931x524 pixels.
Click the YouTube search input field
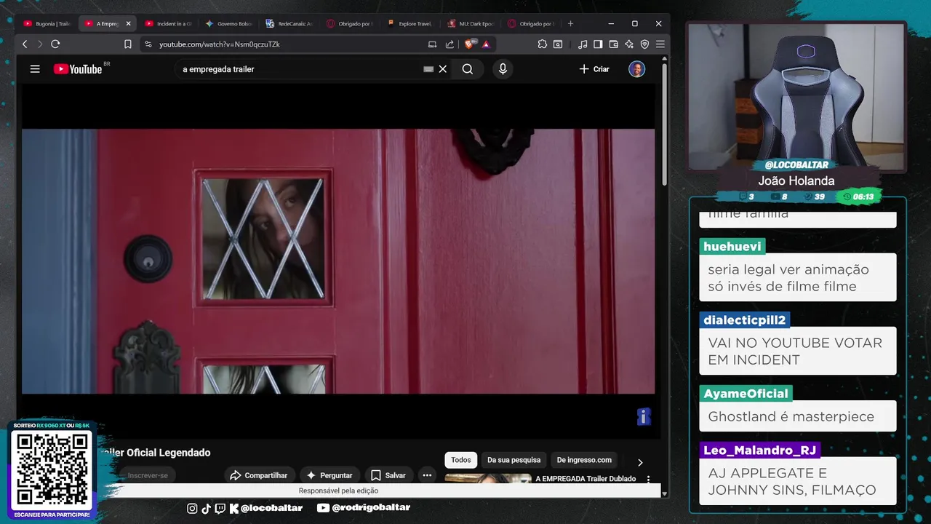click(298, 69)
